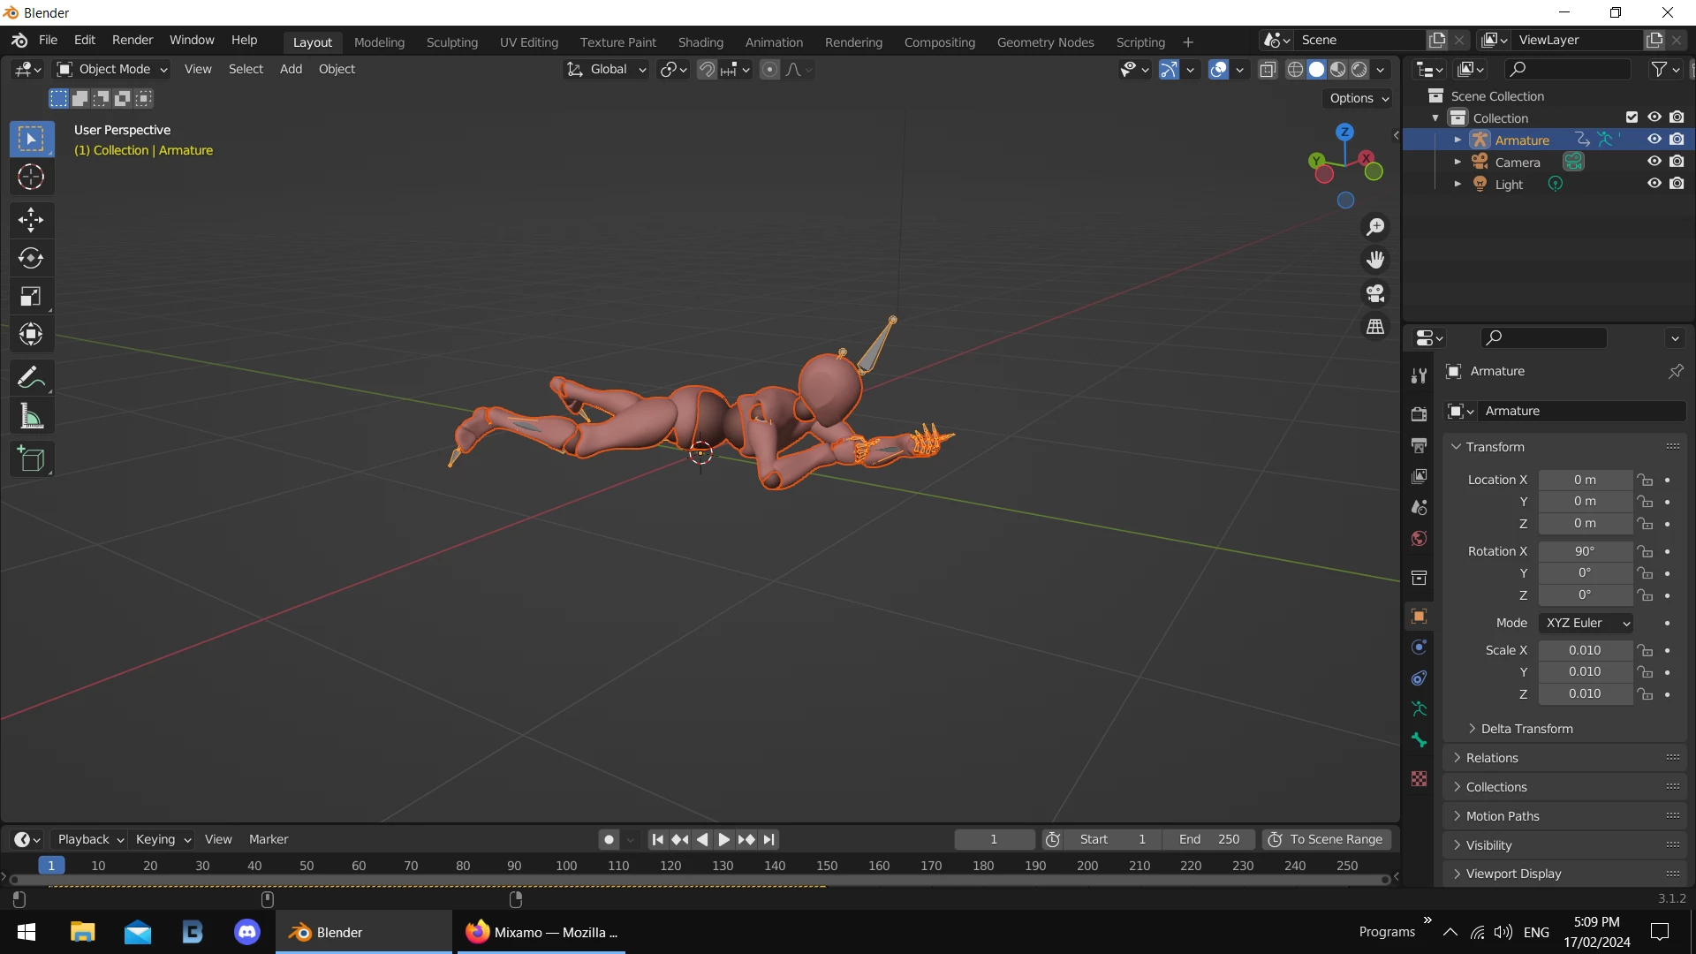Image resolution: width=1696 pixels, height=954 pixels.
Task: Open the Object Mode dropdown
Action: click(x=112, y=69)
